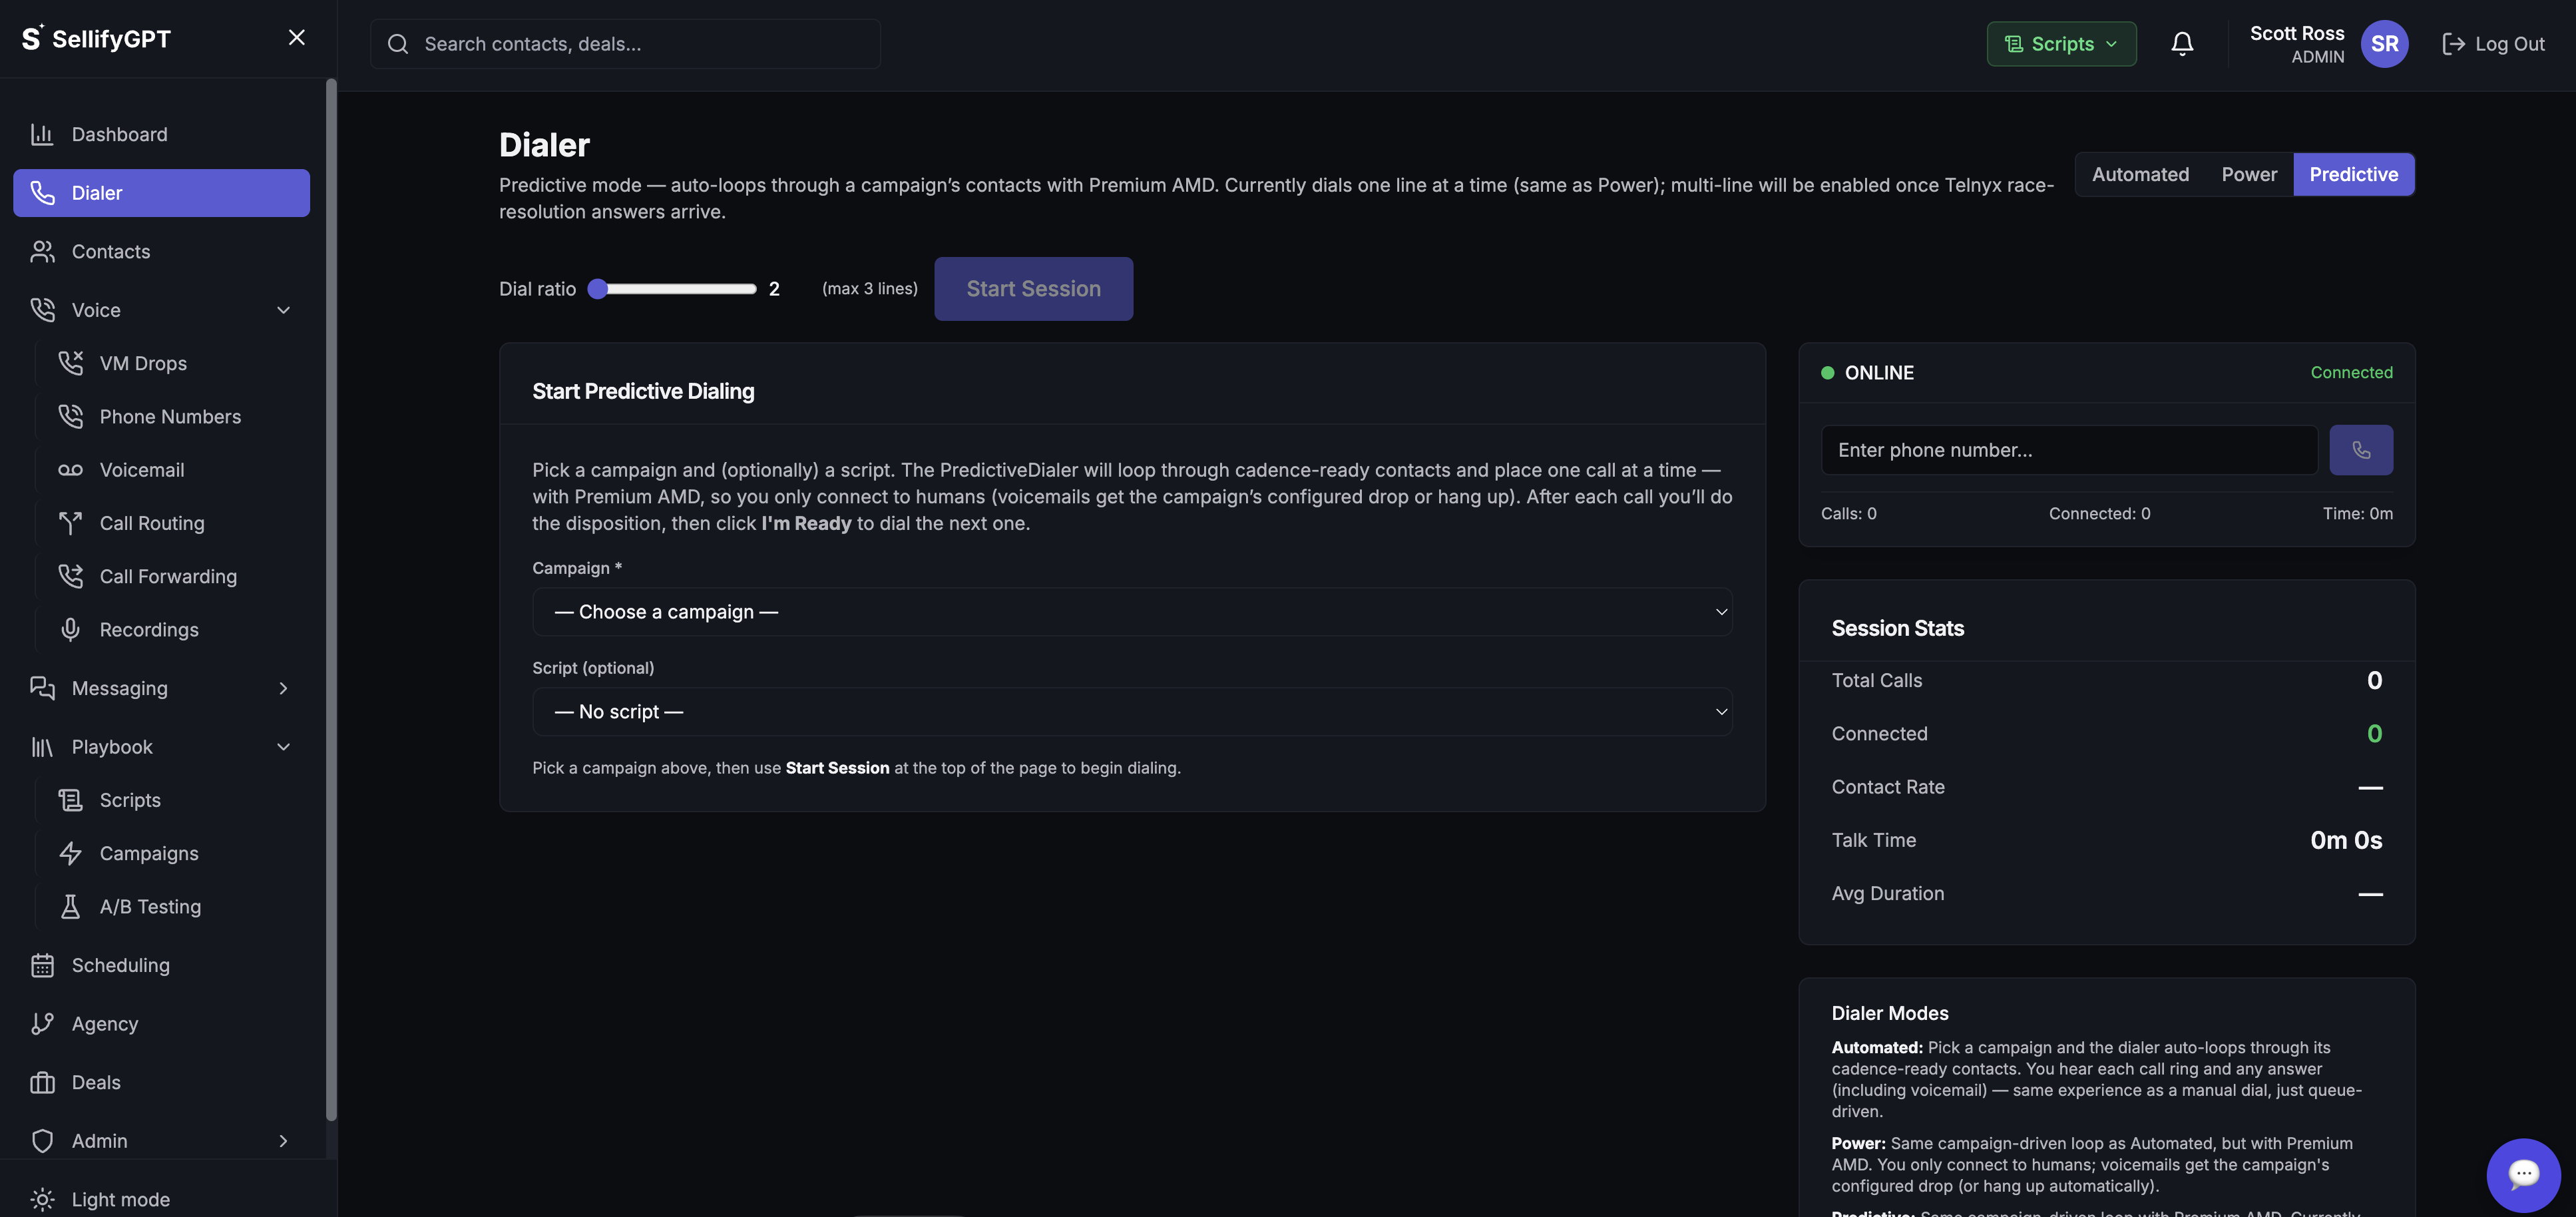Image resolution: width=2576 pixels, height=1217 pixels.
Task: Open the Dashboard sidebar item
Action: click(161, 134)
